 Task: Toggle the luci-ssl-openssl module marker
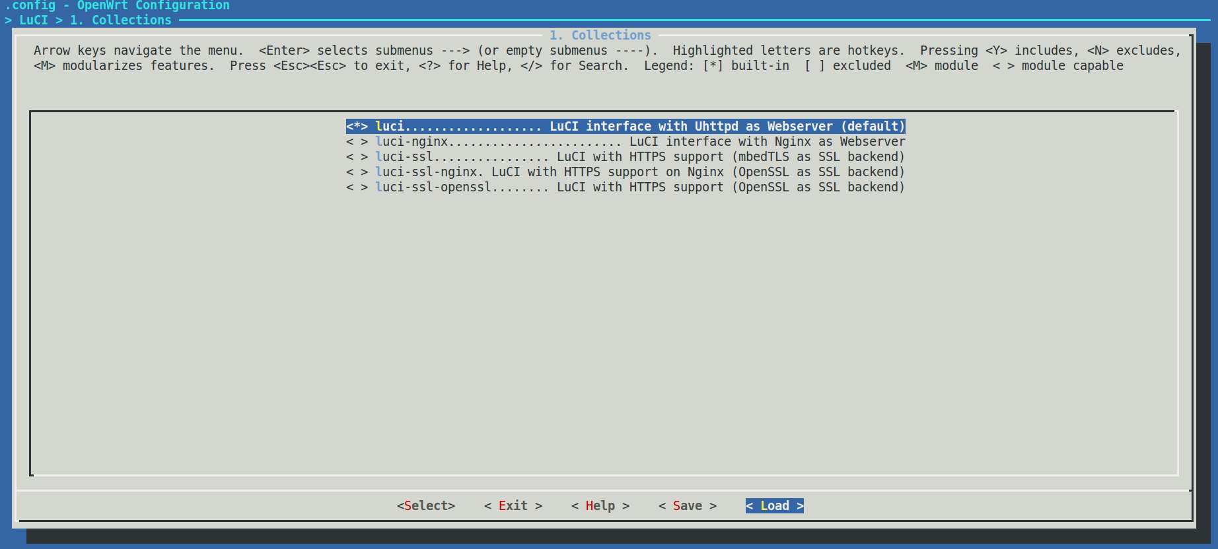pos(357,187)
